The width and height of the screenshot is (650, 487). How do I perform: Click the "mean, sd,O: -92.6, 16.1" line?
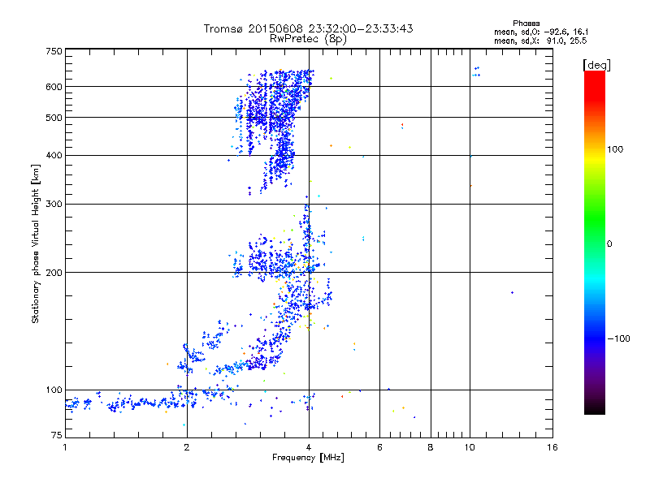coord(541,32)
